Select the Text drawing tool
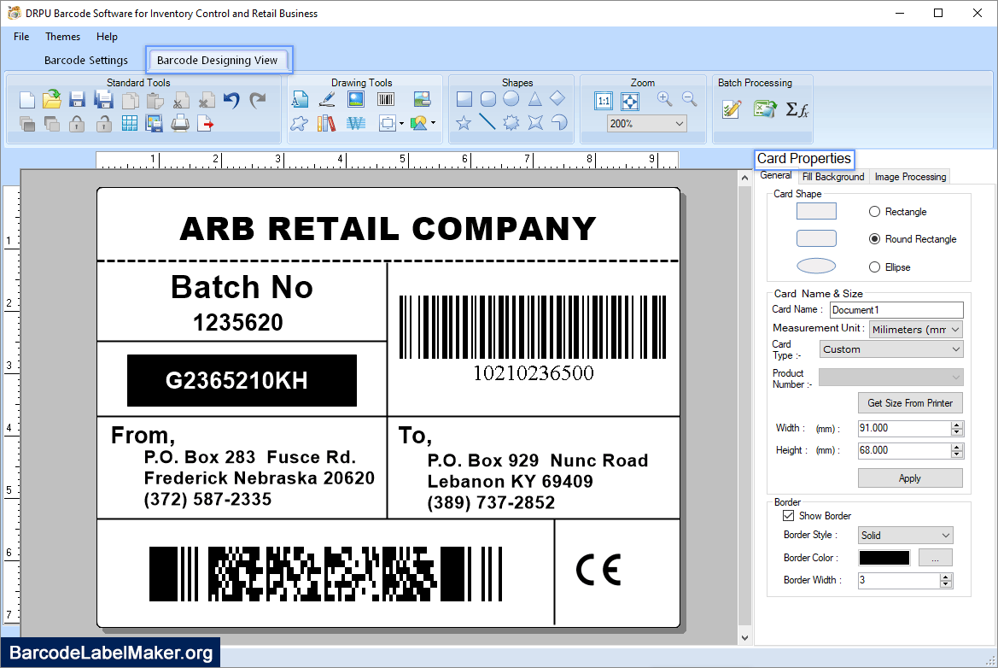Image resolution: width=998 pixels, height=668 pixels. [299, 98]
